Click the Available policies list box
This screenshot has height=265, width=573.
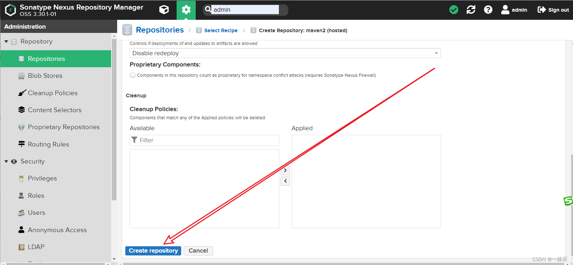point(205,189)
